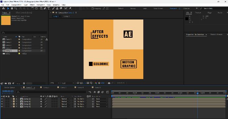Click the black color swatch in Info panel
This screenshot has width=228, height=119.
[187, 19]
